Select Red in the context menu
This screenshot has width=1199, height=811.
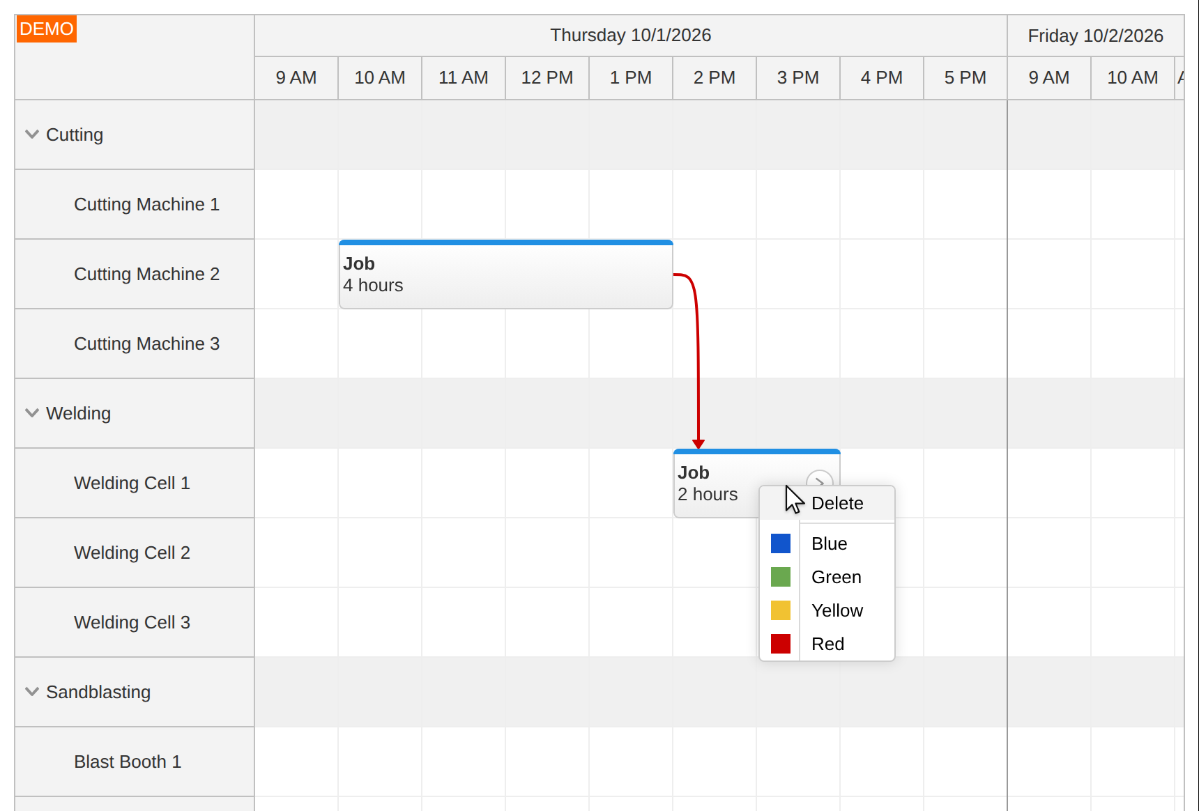click(x=827, y=644)
